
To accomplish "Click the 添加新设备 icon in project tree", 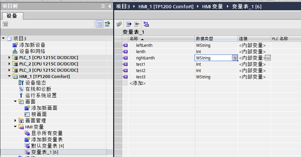I will 15,45.
